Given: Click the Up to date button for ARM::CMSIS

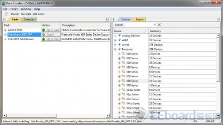Looking at the screenshot, I should click(51, 30).
